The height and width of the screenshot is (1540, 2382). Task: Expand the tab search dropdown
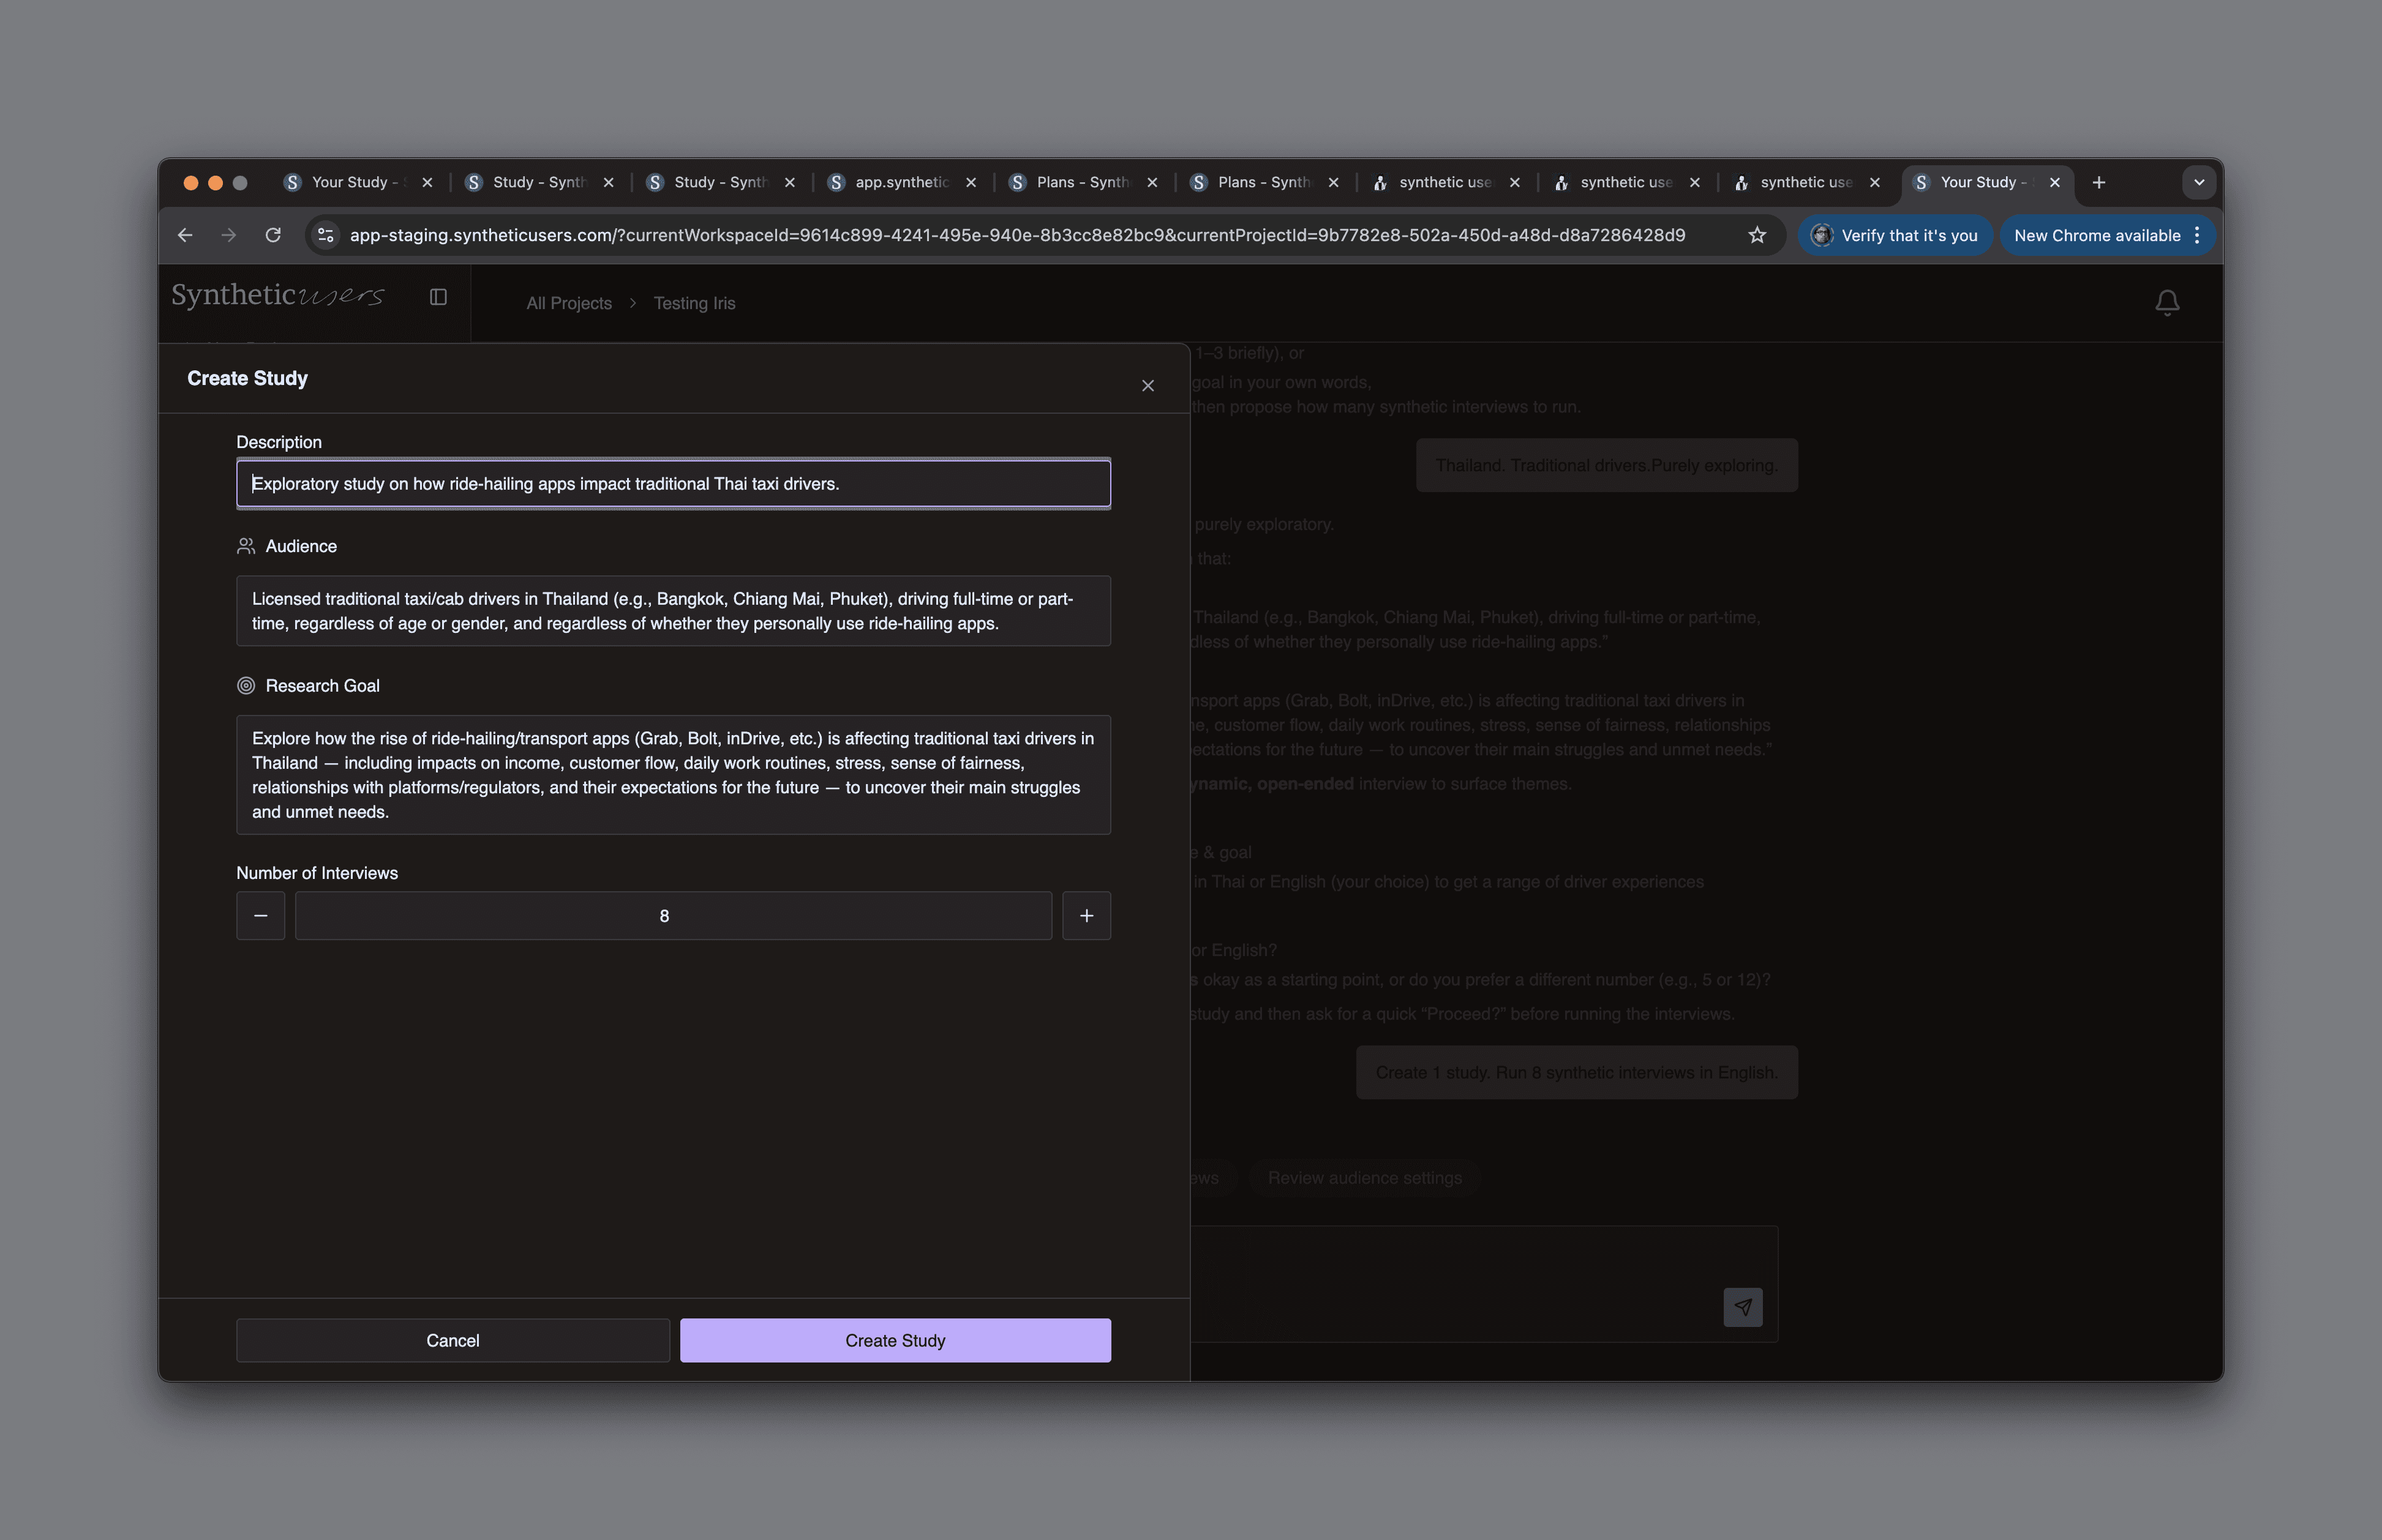click(x=2198, y=182)
